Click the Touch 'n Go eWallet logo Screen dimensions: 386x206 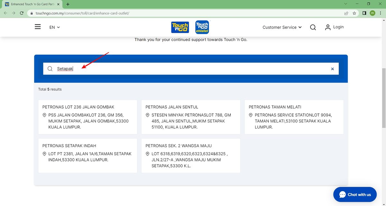(x=202, y=27)
